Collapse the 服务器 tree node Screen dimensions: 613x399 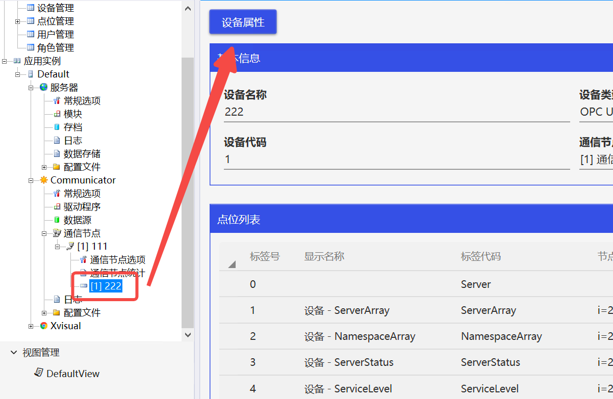pyautogui.click(x=31, y=88)
